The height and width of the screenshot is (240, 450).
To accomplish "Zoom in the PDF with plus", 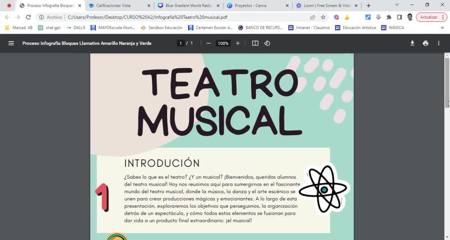I will (x=238, y=43).
